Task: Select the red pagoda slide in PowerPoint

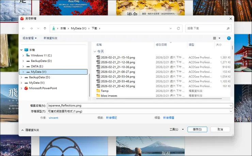Action: [243, 53]
